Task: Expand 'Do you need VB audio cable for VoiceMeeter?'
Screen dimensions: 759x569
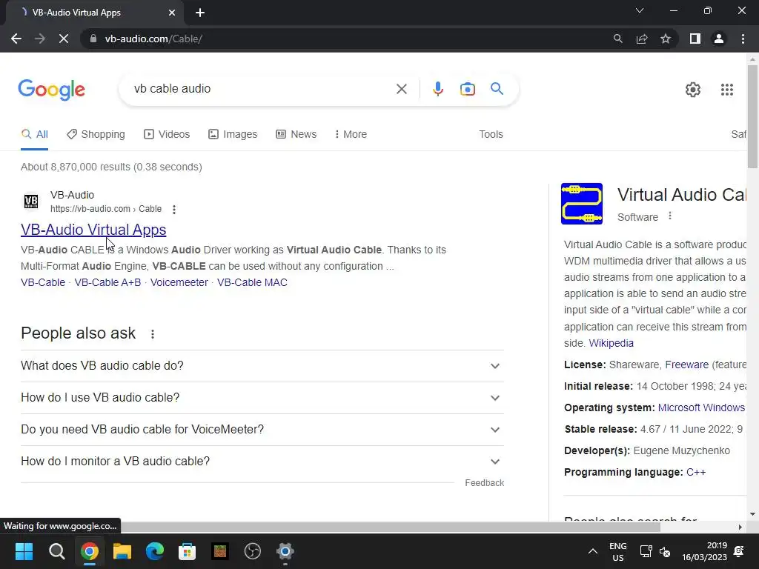Action: pos(262,430)
